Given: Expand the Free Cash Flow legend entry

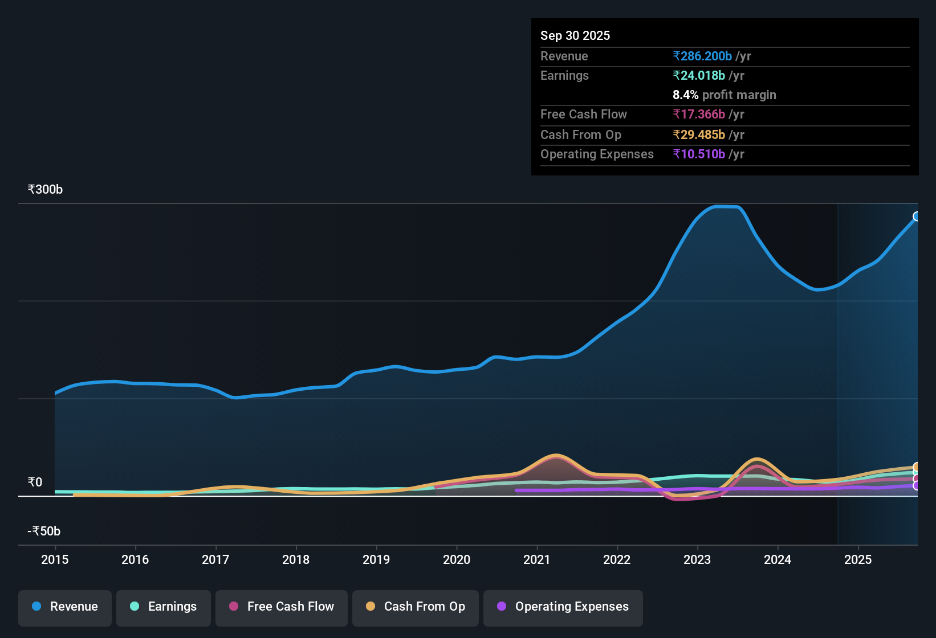Looking at the screenshot, I should pyautogui.click(x=281, y=607).
